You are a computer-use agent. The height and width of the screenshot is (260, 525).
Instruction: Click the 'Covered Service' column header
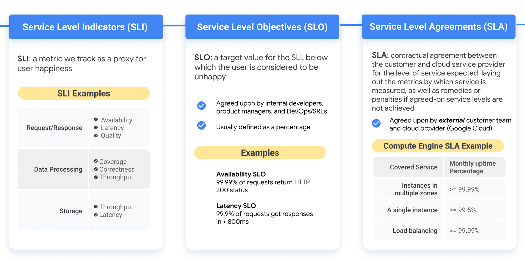[x=408, y=167]
